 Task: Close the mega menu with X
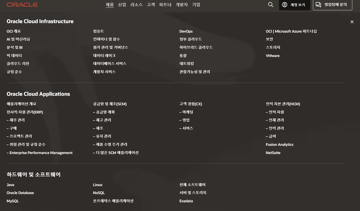pyautogui.click(x=352, y=22)
